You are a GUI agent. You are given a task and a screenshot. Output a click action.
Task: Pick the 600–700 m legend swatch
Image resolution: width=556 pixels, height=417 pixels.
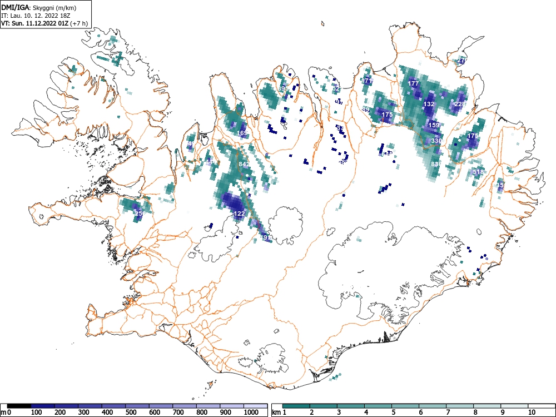coord(161,406)
